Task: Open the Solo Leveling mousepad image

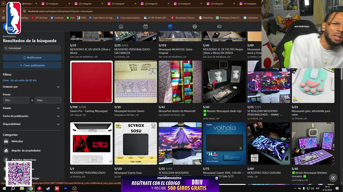Action: pyautogui.click(x=269, y=143)
